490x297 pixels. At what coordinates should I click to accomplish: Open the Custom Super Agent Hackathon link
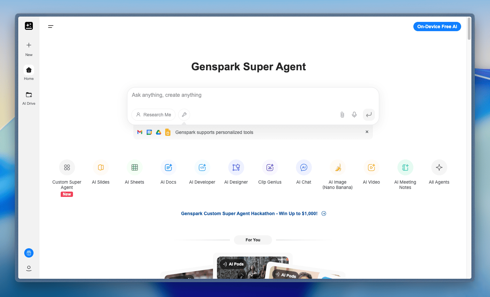click(249, 213)
